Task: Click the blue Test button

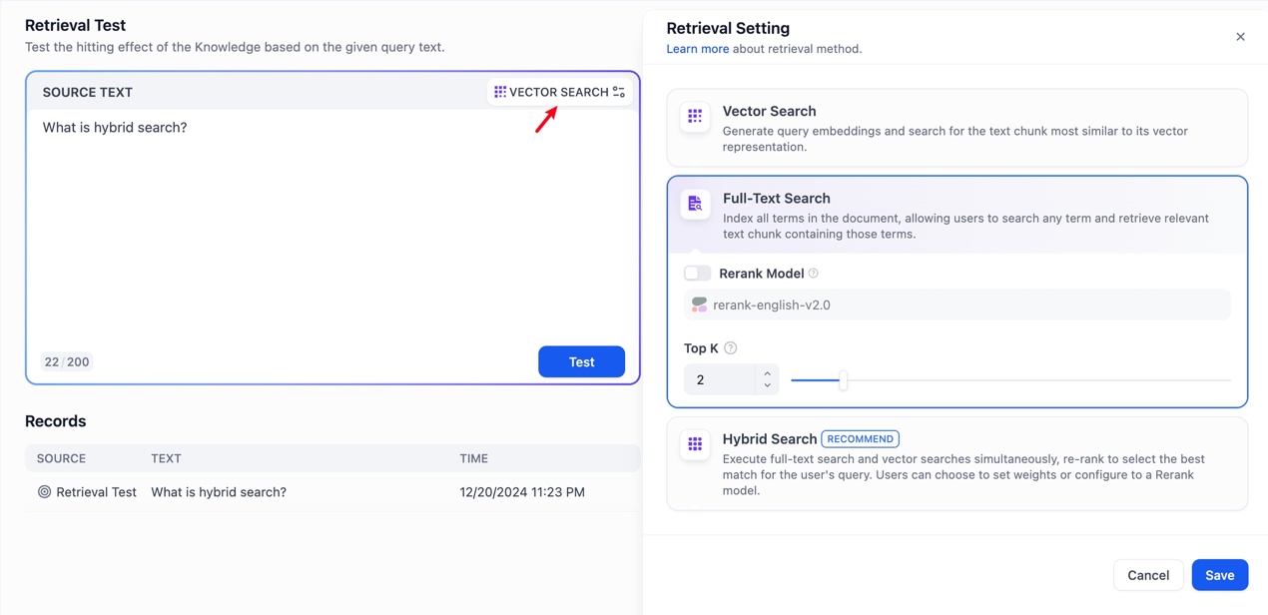Action: click(x=581, y=361)
